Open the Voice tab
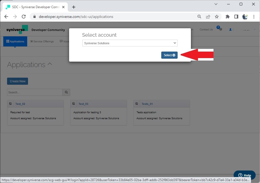260x183 pixels. [64, 41]
